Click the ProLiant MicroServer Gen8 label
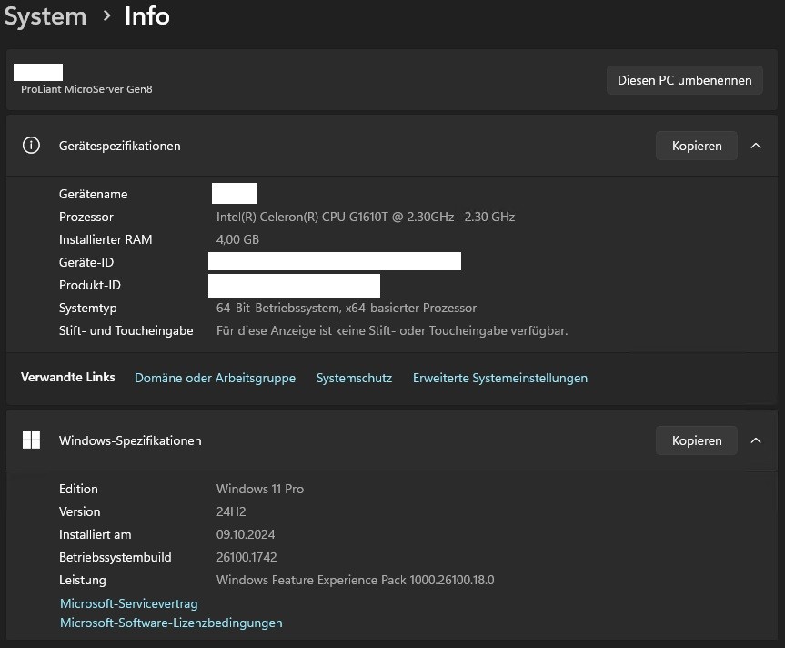Viewport: 785px width, 648px height. (x=86, y=89)
